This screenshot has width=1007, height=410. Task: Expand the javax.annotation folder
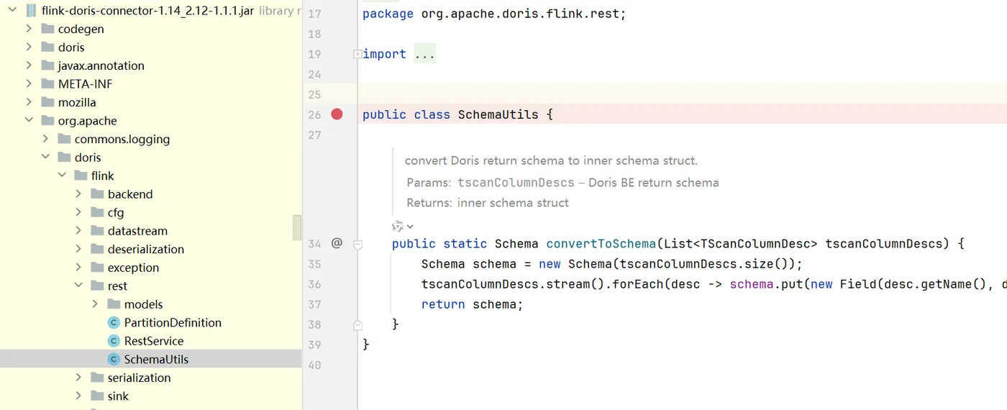click(x=29, y=65)
